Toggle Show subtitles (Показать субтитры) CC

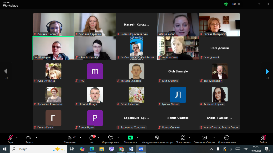tap(204, 138)
